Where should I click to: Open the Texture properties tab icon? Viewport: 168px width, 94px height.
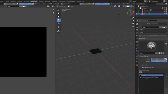click(137, 65)
